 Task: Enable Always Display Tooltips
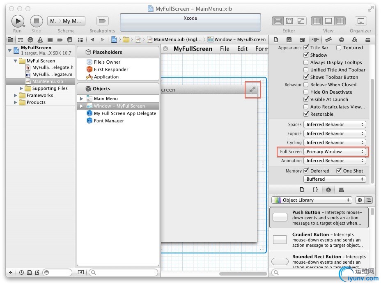306,62
